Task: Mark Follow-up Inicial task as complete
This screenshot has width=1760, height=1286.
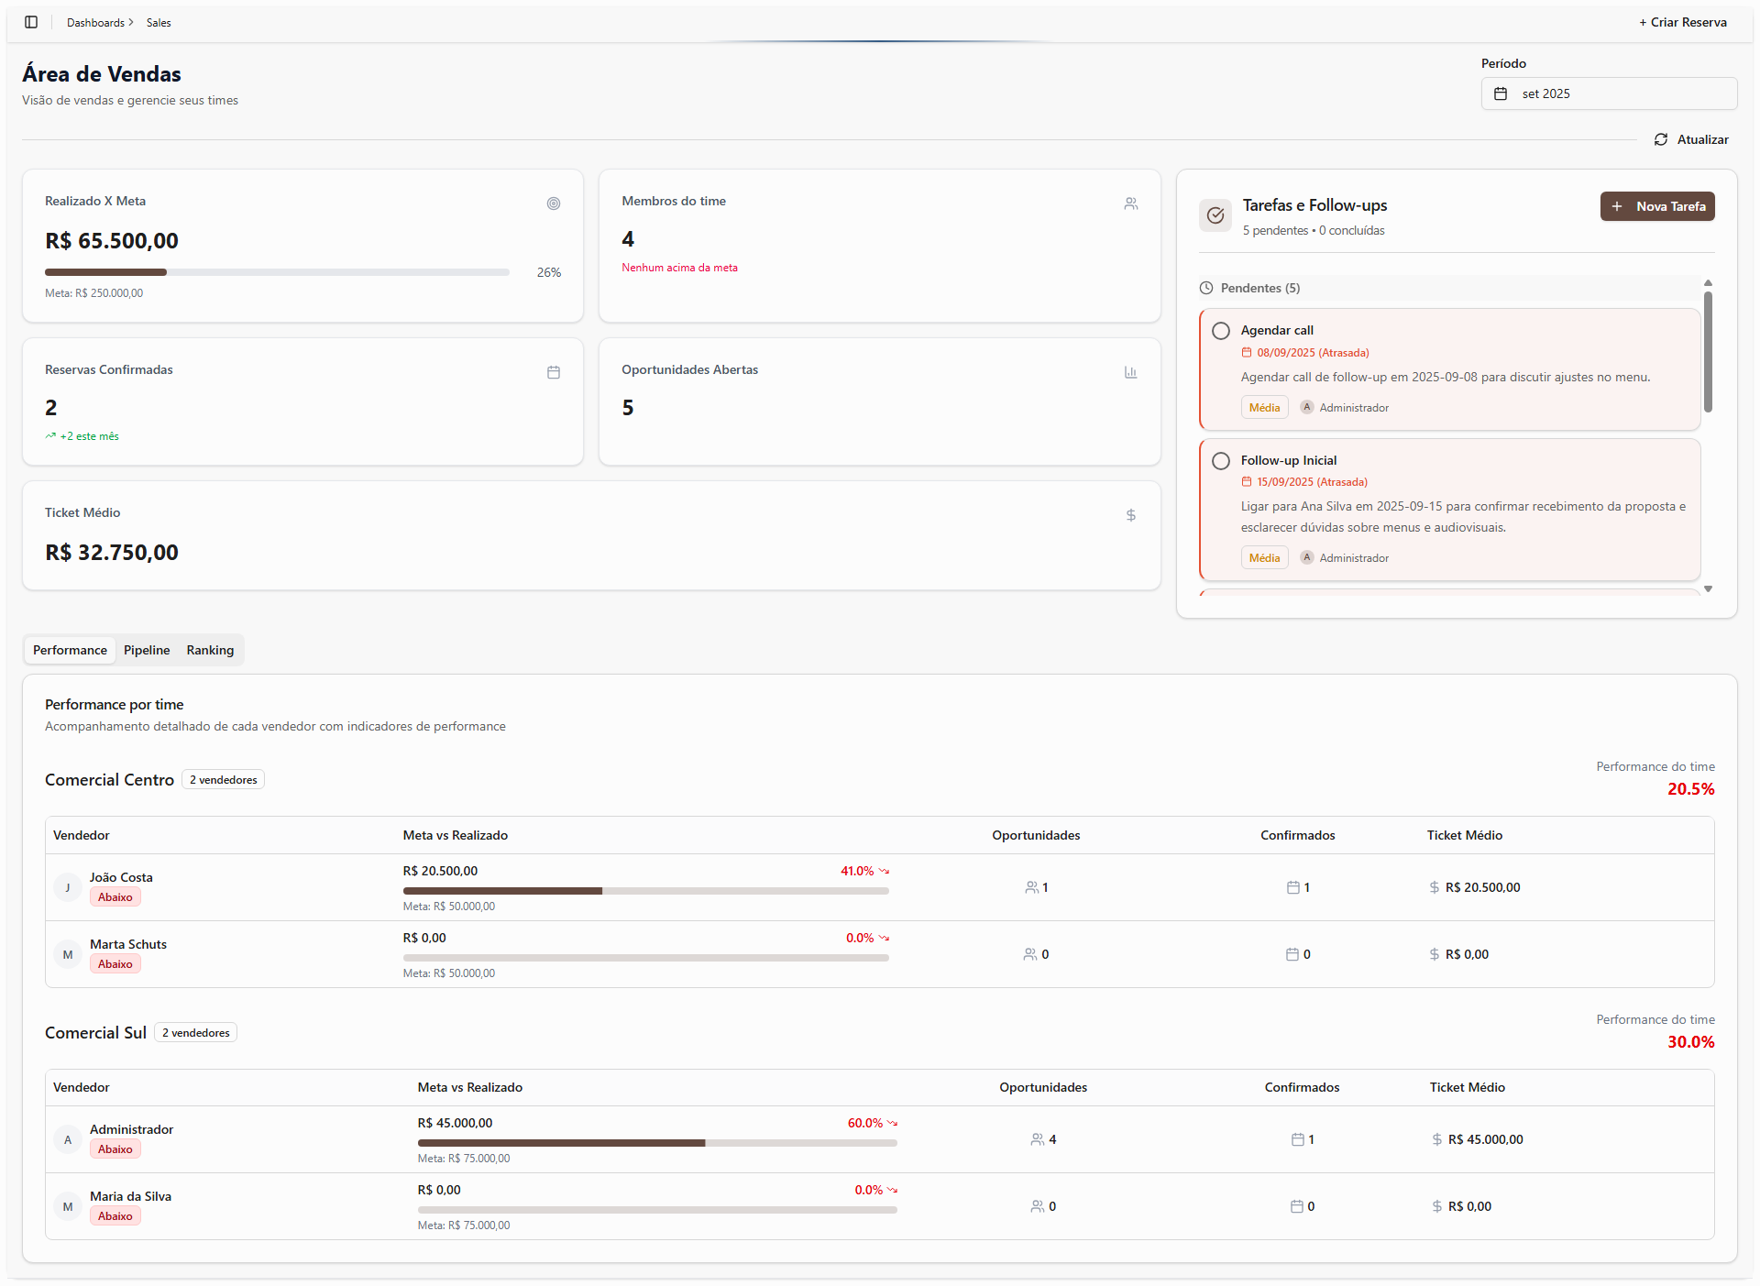Action: (x=1221, y=461)
